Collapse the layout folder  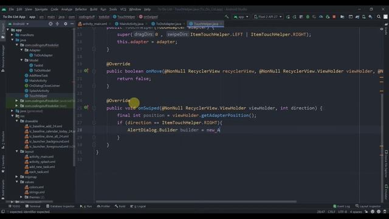[x=17, y=151]
